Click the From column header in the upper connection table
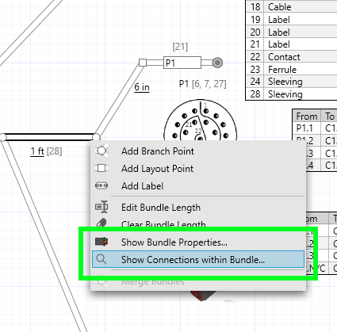Image resolution: width=337 pixels, height=332 pixels. point(307,116)
